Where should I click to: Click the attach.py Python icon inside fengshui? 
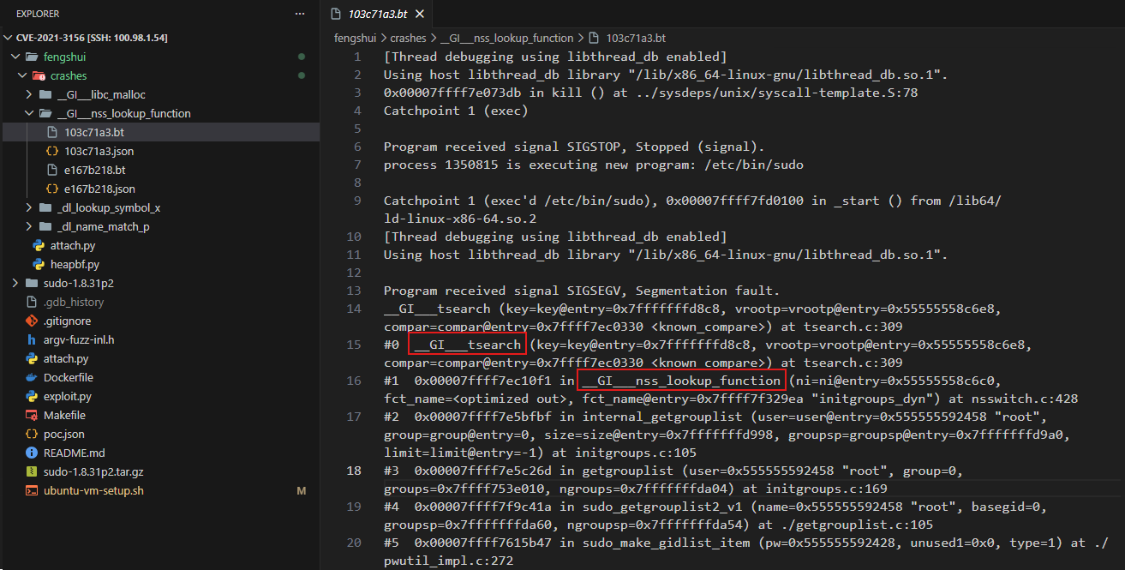point(39,245)
